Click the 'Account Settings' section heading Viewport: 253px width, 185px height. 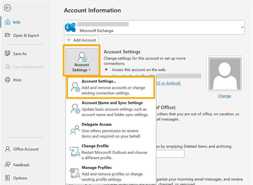coord(122,52)
